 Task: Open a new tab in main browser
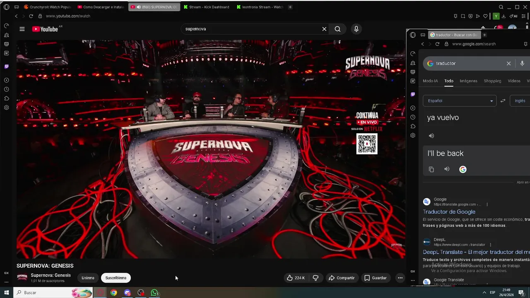290,7
